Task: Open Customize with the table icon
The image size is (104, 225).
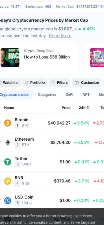Action: [x=87, y=83]
